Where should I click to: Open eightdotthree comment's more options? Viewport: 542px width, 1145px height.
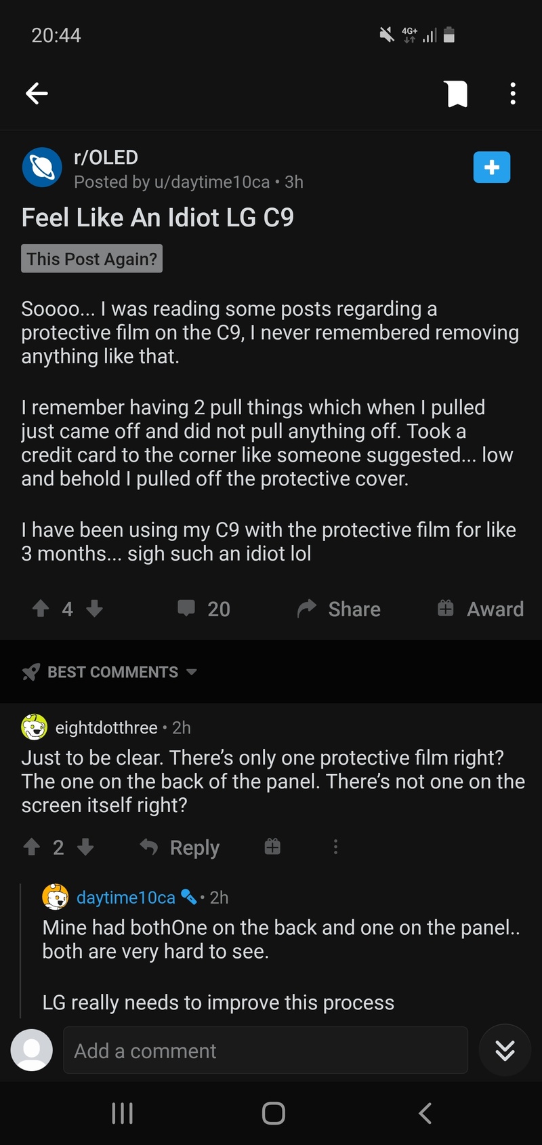[335, 847]
